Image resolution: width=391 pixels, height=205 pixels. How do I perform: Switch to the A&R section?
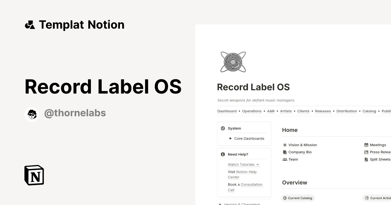[271, 111]
